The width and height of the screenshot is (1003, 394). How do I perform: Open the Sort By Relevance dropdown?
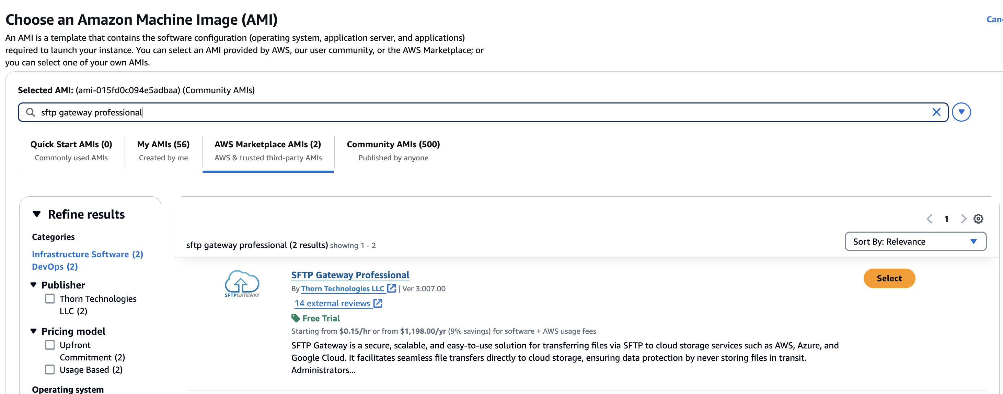click(x=915, y=241)
